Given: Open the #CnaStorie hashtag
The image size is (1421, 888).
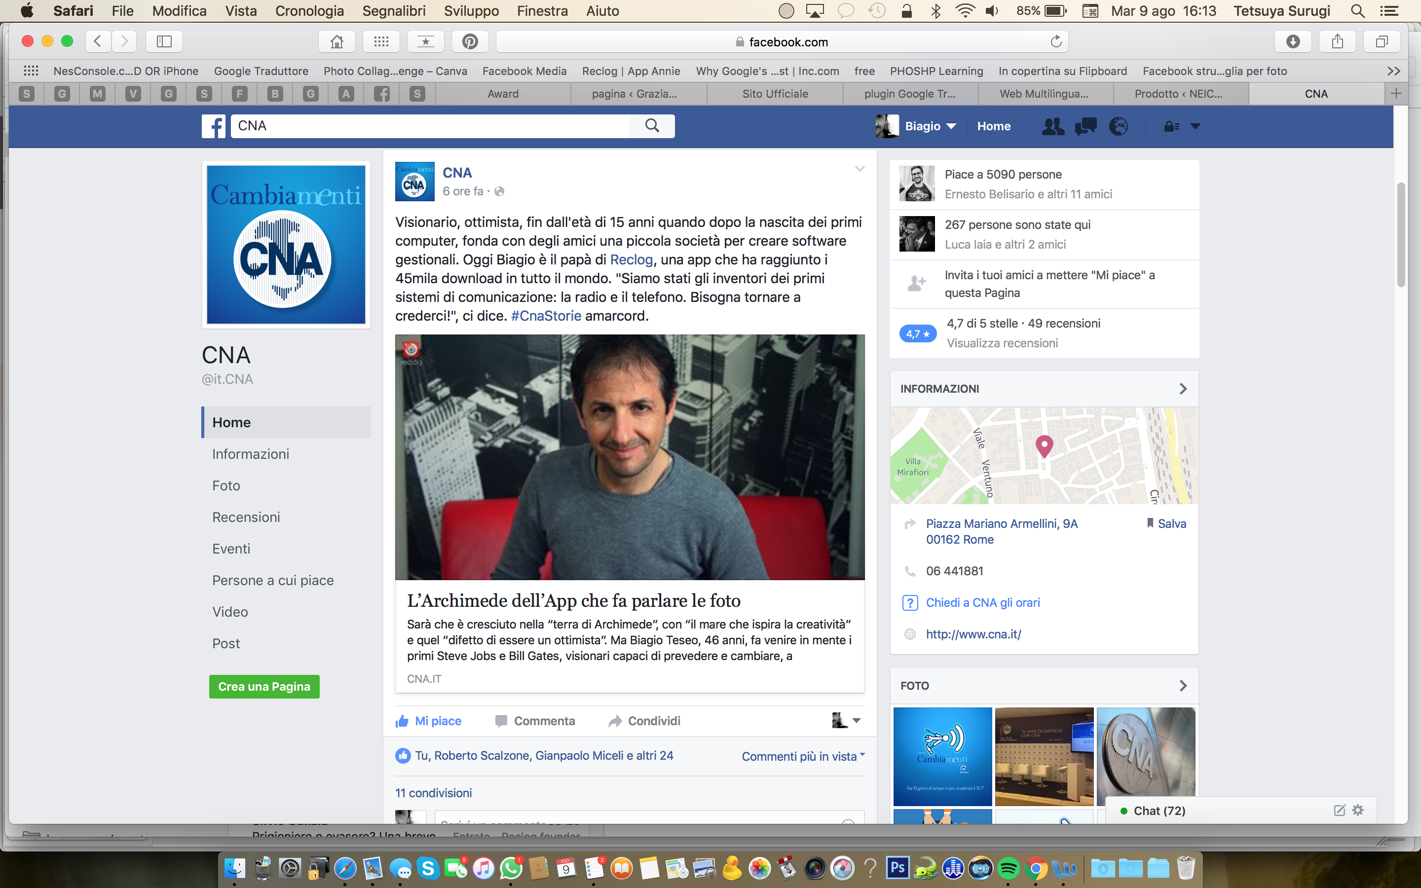Looking at the screenshot, I should tap(546, 316).
